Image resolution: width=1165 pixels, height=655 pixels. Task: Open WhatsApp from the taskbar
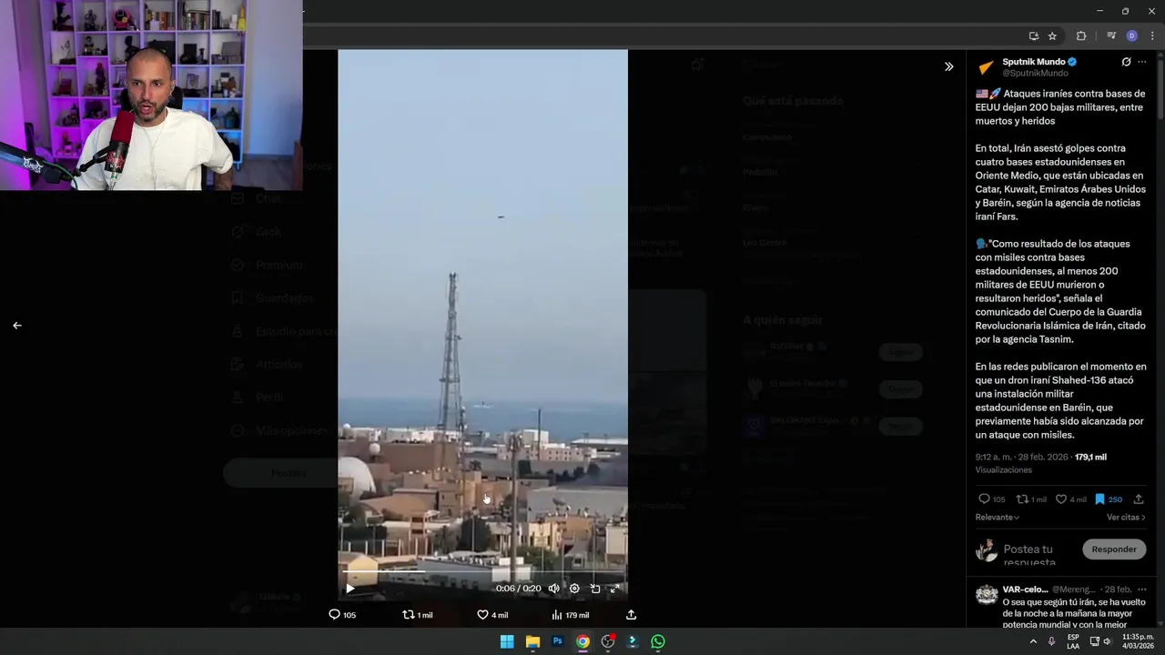pyautogui.click(x=658, y=641)
